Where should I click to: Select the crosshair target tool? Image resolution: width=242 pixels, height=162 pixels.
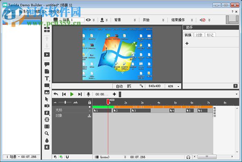coord(47,120)
